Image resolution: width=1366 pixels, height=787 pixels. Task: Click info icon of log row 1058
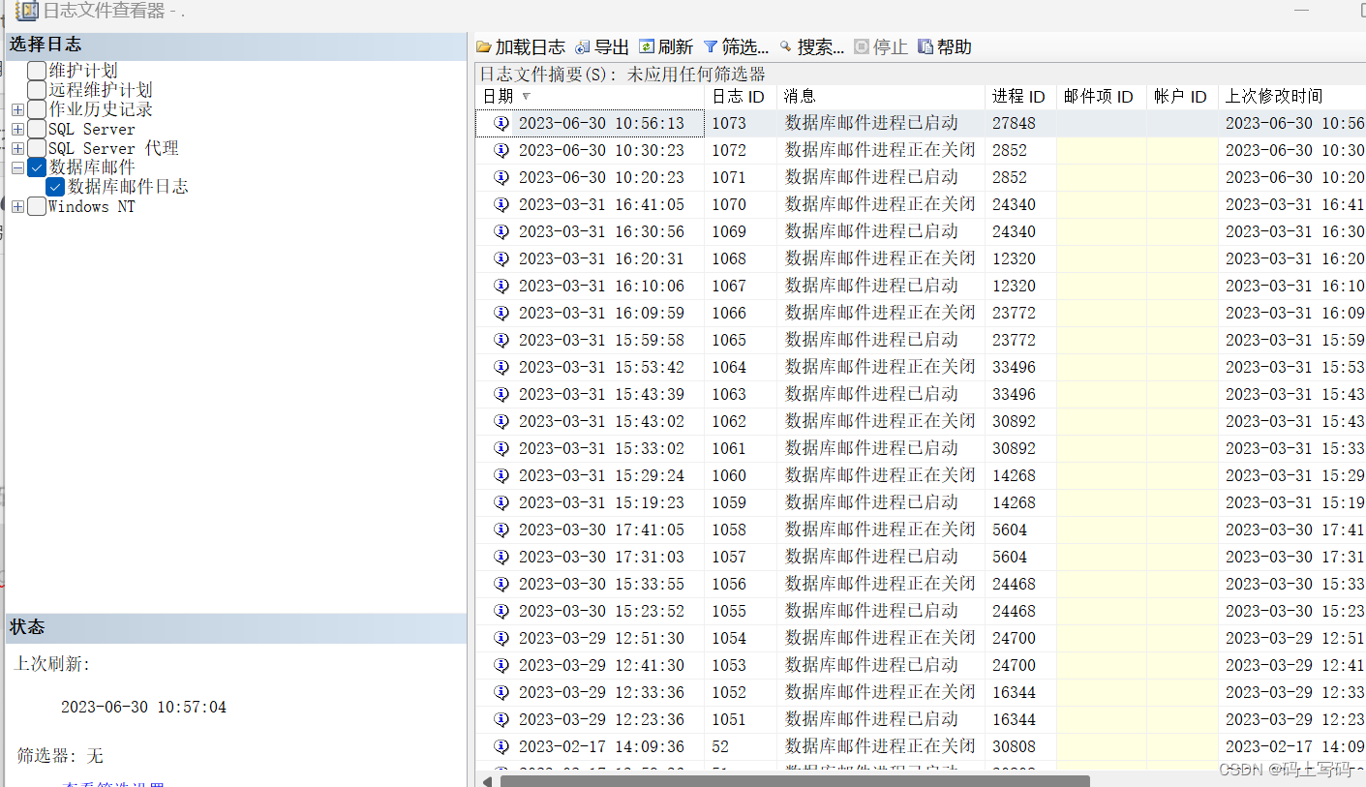pos(501,530)
